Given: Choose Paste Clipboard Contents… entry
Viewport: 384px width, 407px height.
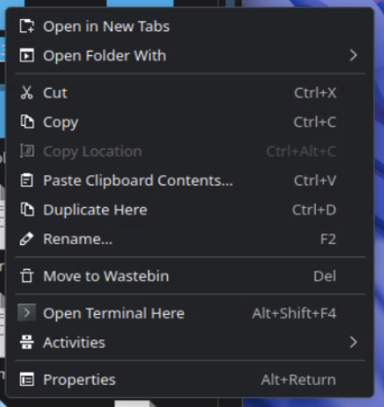Looking at the screenshot, I should click(190, 181).
